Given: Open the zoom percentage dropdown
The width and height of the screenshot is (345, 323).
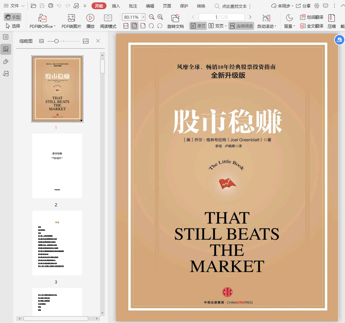Looking at the screenshot, I should pos(143,17).
